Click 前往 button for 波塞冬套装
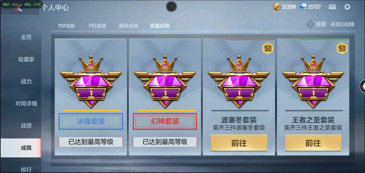 (x=239, y=142)
